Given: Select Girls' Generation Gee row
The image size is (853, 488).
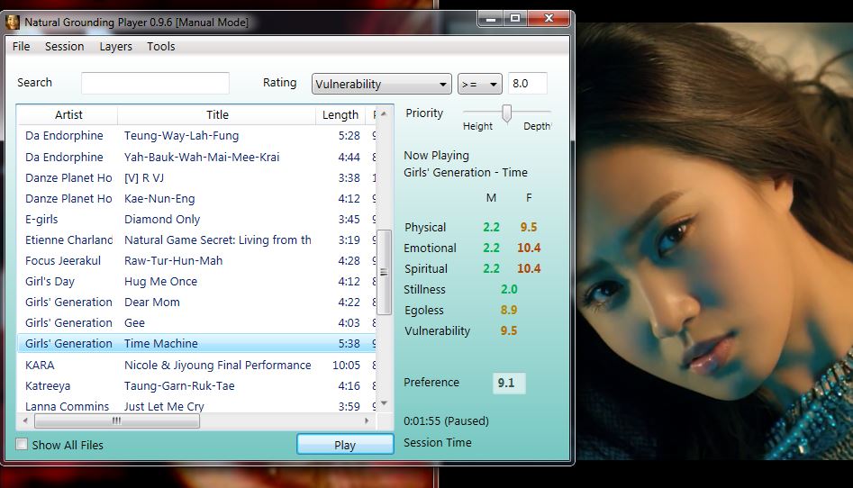Looking at the screenshot, I should 197,322.
